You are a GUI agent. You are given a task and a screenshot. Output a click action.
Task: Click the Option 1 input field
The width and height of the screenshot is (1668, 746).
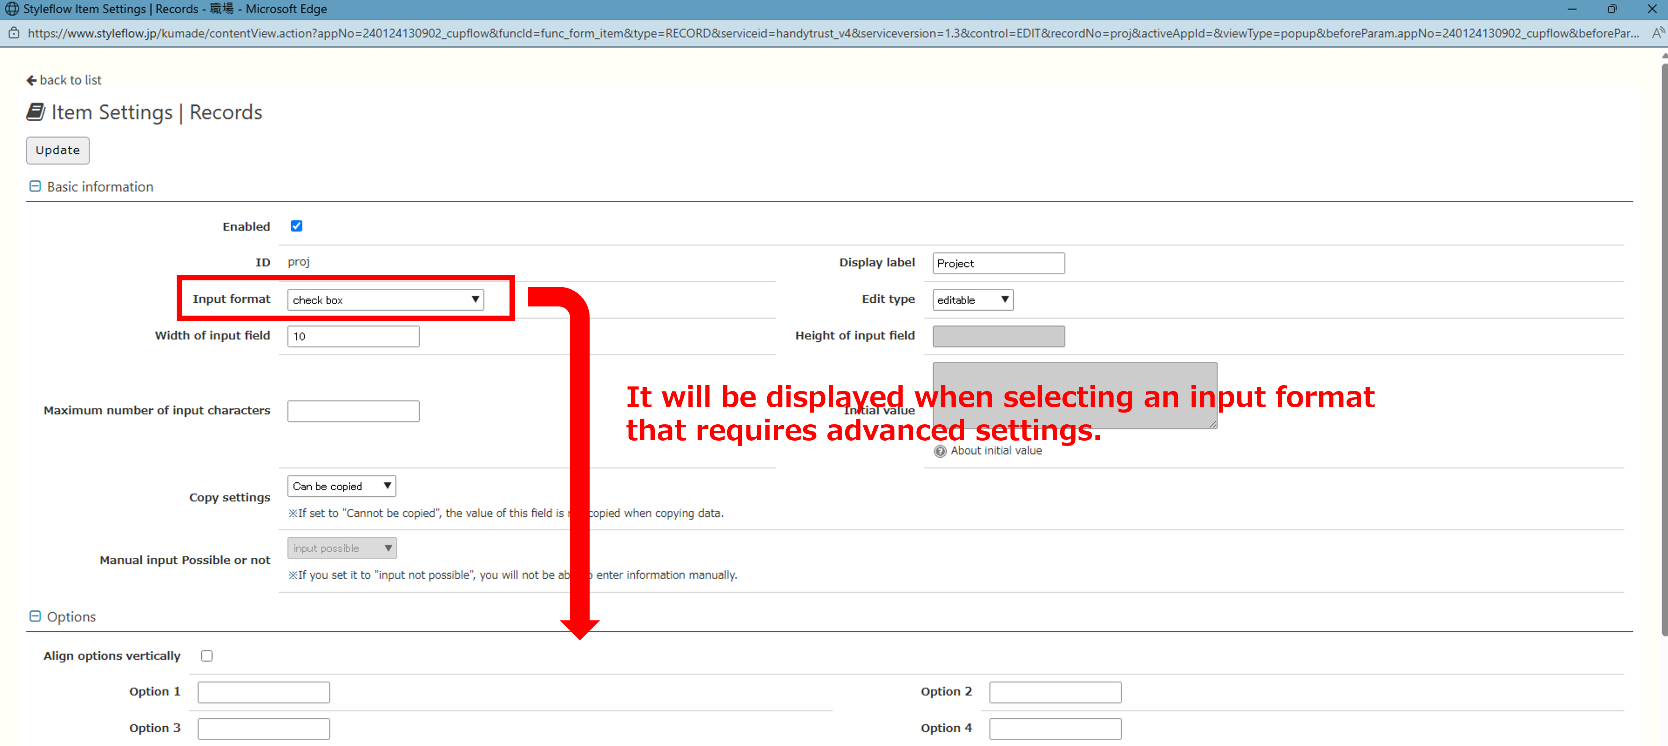pos(263,692)
